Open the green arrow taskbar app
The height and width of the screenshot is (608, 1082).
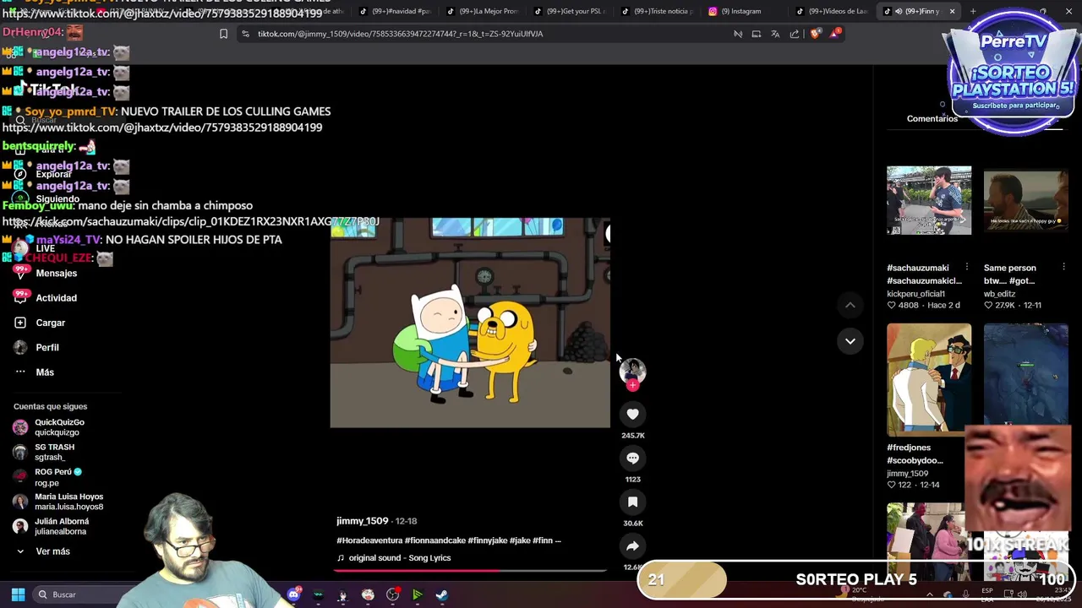(417, 594)
